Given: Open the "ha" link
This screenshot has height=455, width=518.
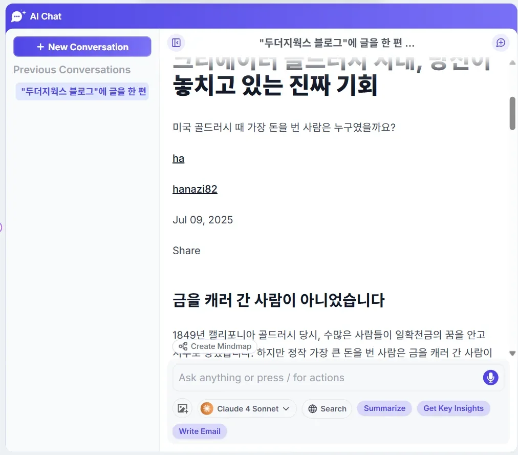Looking at the screenshot, I should pyautogui.click(x=179, y=158).
